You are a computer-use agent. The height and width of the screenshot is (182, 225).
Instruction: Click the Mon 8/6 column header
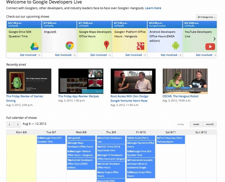pos(21,132)
